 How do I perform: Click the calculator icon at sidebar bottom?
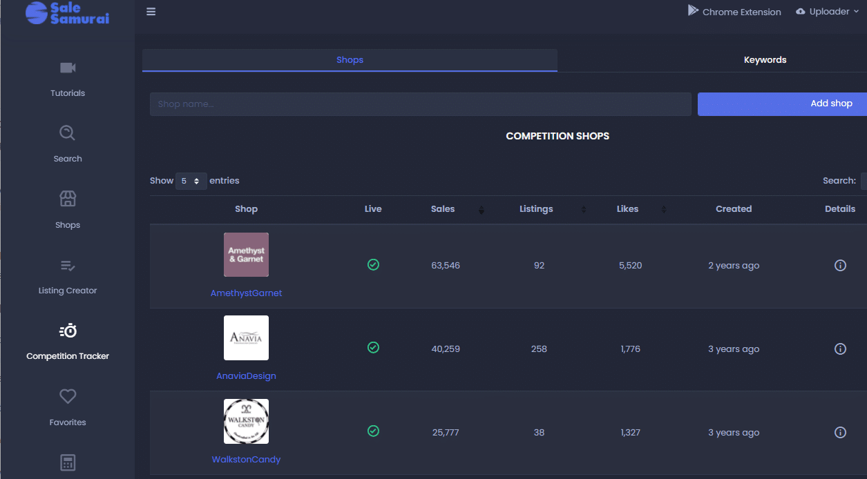[67, 462]
